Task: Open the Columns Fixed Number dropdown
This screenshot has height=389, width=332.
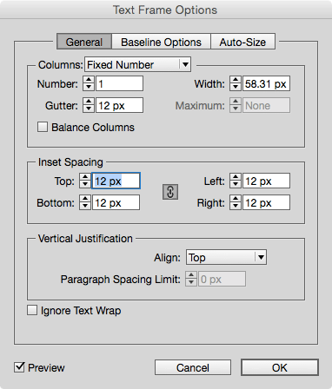Action: click(137, 64)
